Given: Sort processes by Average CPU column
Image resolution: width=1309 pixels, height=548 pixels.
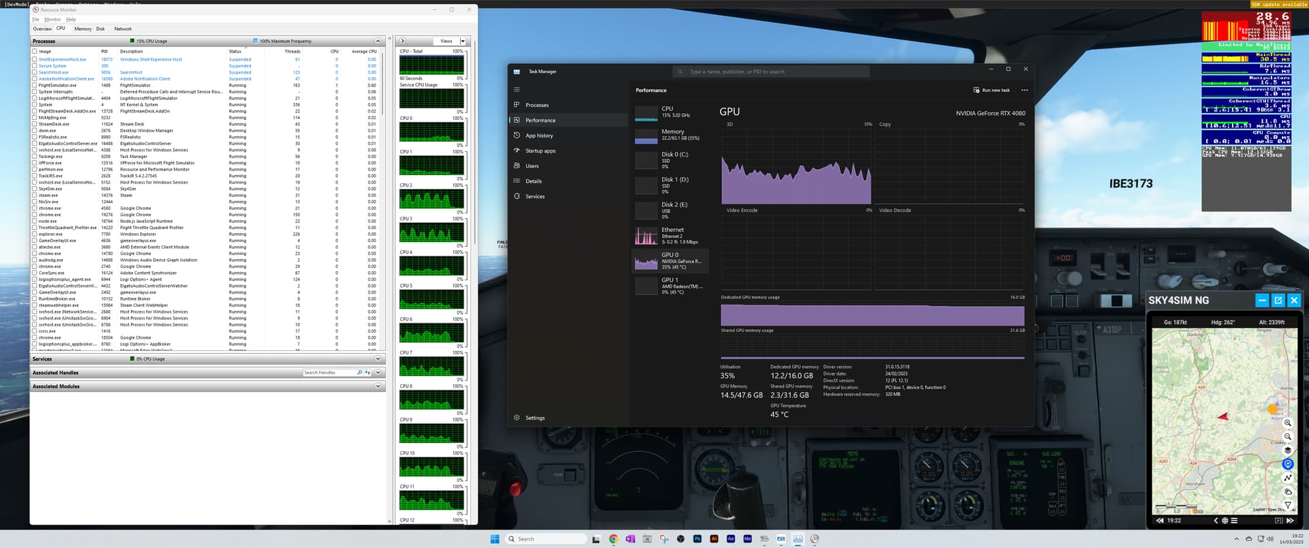Looking at the screenshot, I should [x=363, y=51].
